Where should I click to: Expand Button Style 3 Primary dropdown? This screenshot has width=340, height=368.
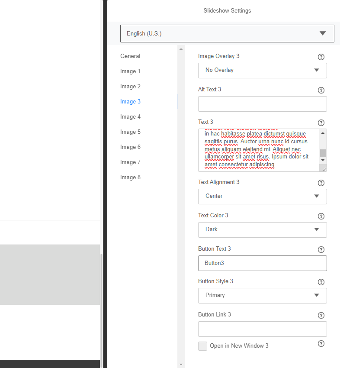pyautogui.click(x=262, y=295)
